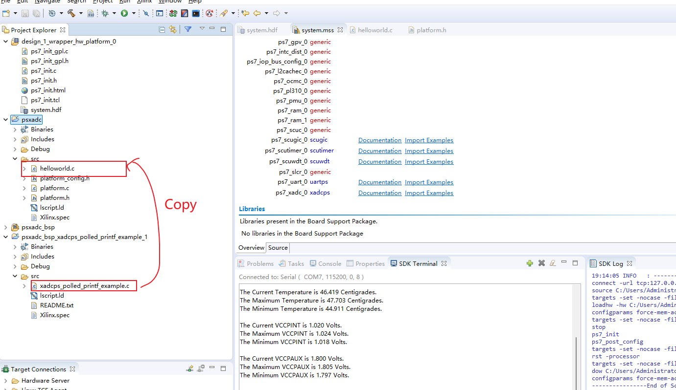
Task: Add a new target connection icon
Action: pyautogui.click(x=190, y=368)
